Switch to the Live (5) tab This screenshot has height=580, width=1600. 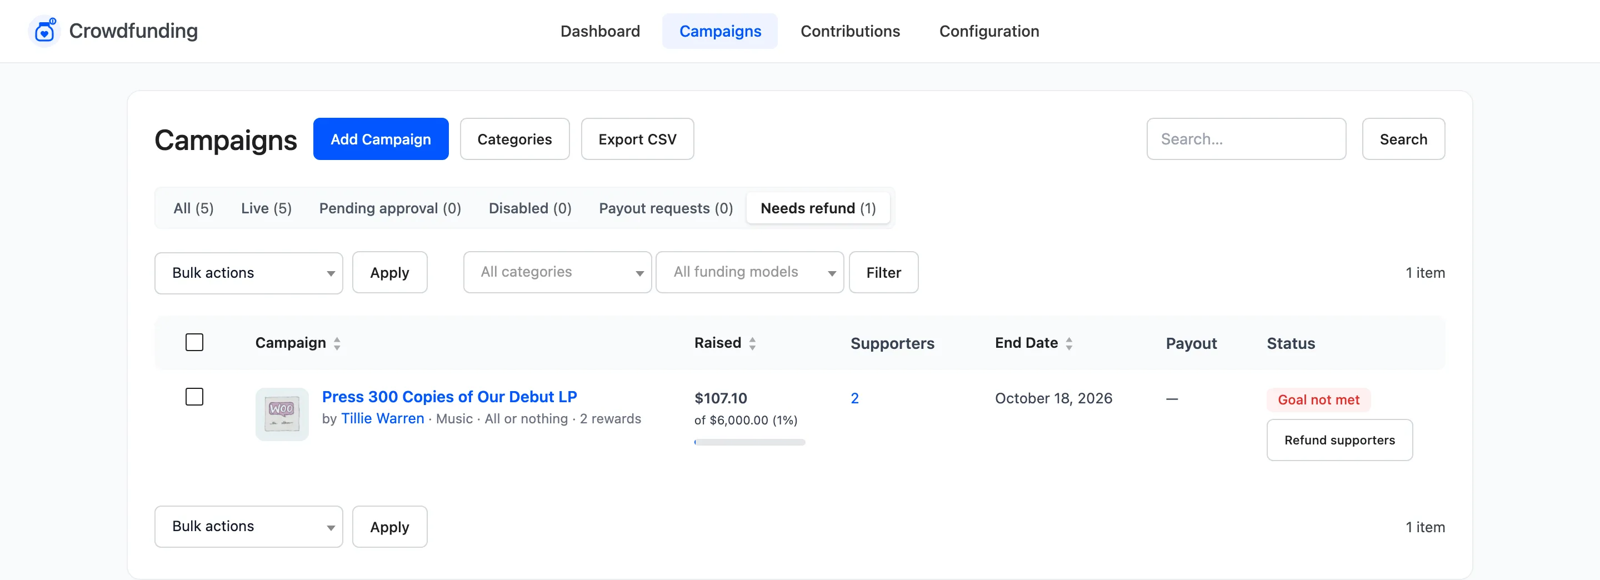[267, 208]
